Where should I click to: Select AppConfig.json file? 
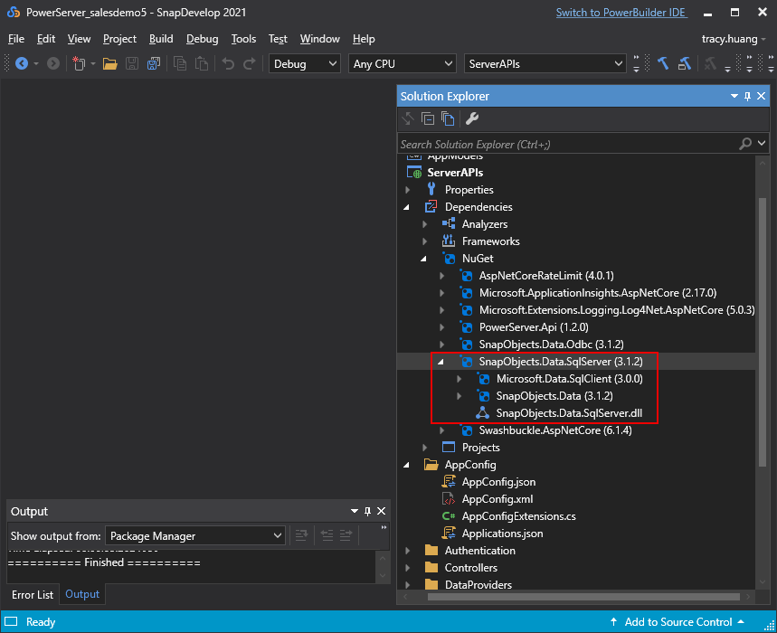pyautogui.click(x=498, y=482)
